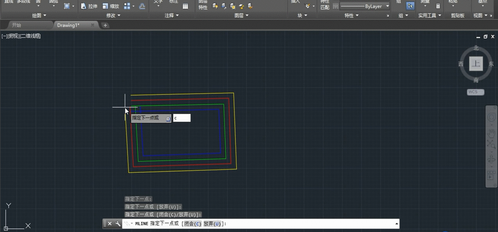The width and height of the screenshot is (498, 232).
Task: Click the Top (上) face of ViewCube
Action: [x=476, y=64]
